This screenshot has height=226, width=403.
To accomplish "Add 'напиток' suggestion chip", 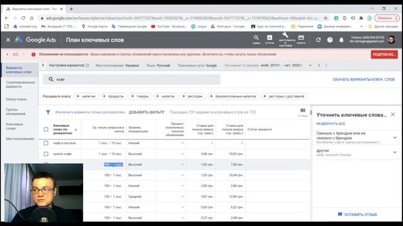I will point(166,96).
